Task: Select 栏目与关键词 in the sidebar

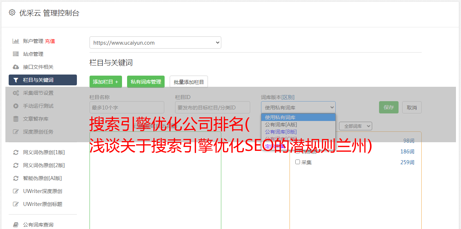Action: [x=43, y=80]
